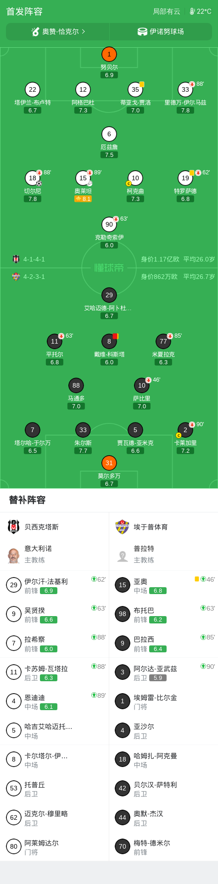Tap captain 卡莱加里 number 2
218x884 pixels.
coord(185,430)
